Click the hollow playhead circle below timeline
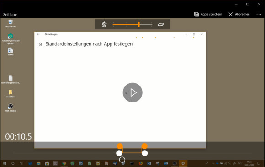This screenshot has width=265, height=167. tap(122, 160)
